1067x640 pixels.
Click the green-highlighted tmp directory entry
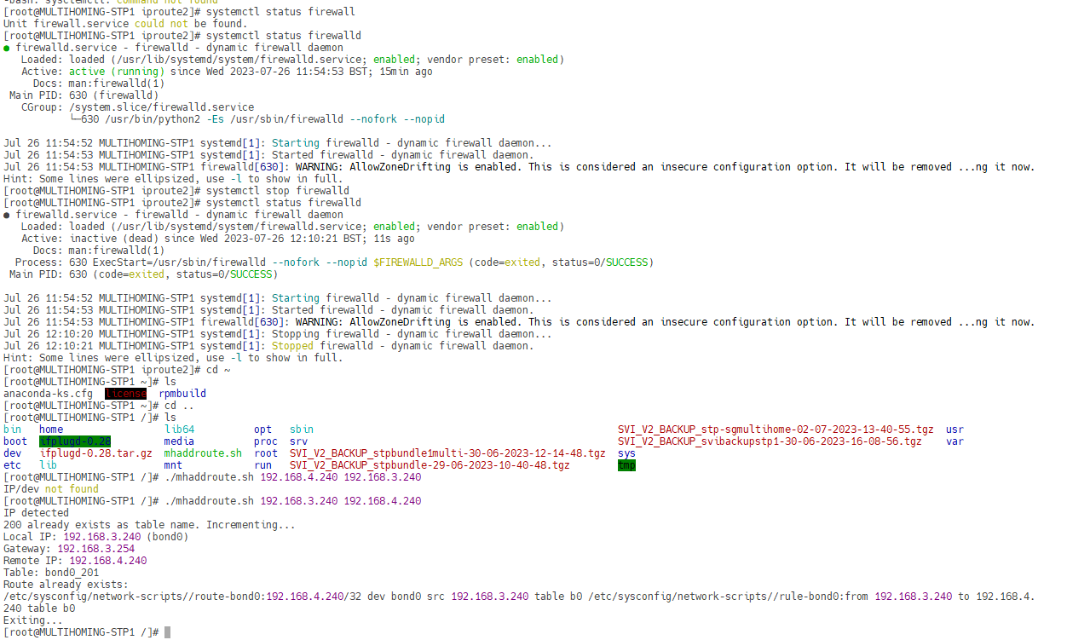(626, 465)
